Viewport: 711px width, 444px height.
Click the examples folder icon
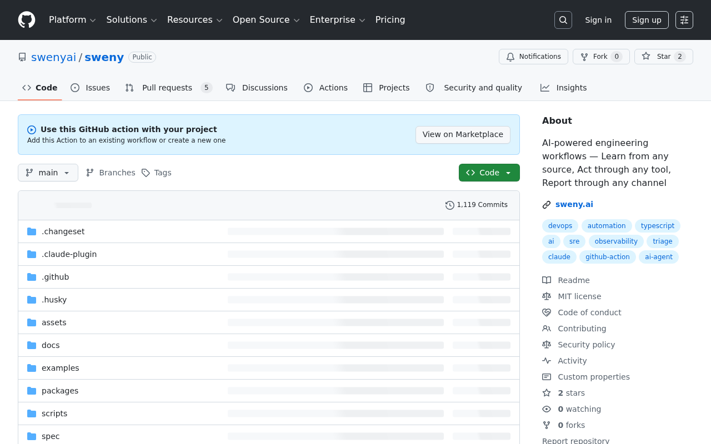coord(32,368)
